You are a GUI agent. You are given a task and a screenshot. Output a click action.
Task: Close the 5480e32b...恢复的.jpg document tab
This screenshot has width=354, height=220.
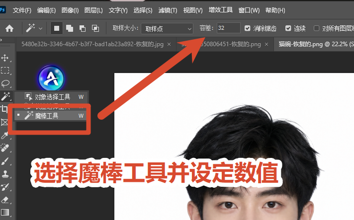(x=169, y=44)
